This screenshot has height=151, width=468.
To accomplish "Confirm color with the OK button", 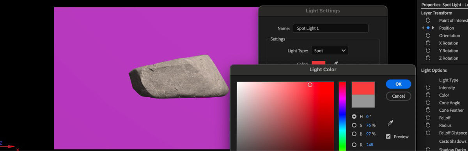I will [x=398, y=84].
